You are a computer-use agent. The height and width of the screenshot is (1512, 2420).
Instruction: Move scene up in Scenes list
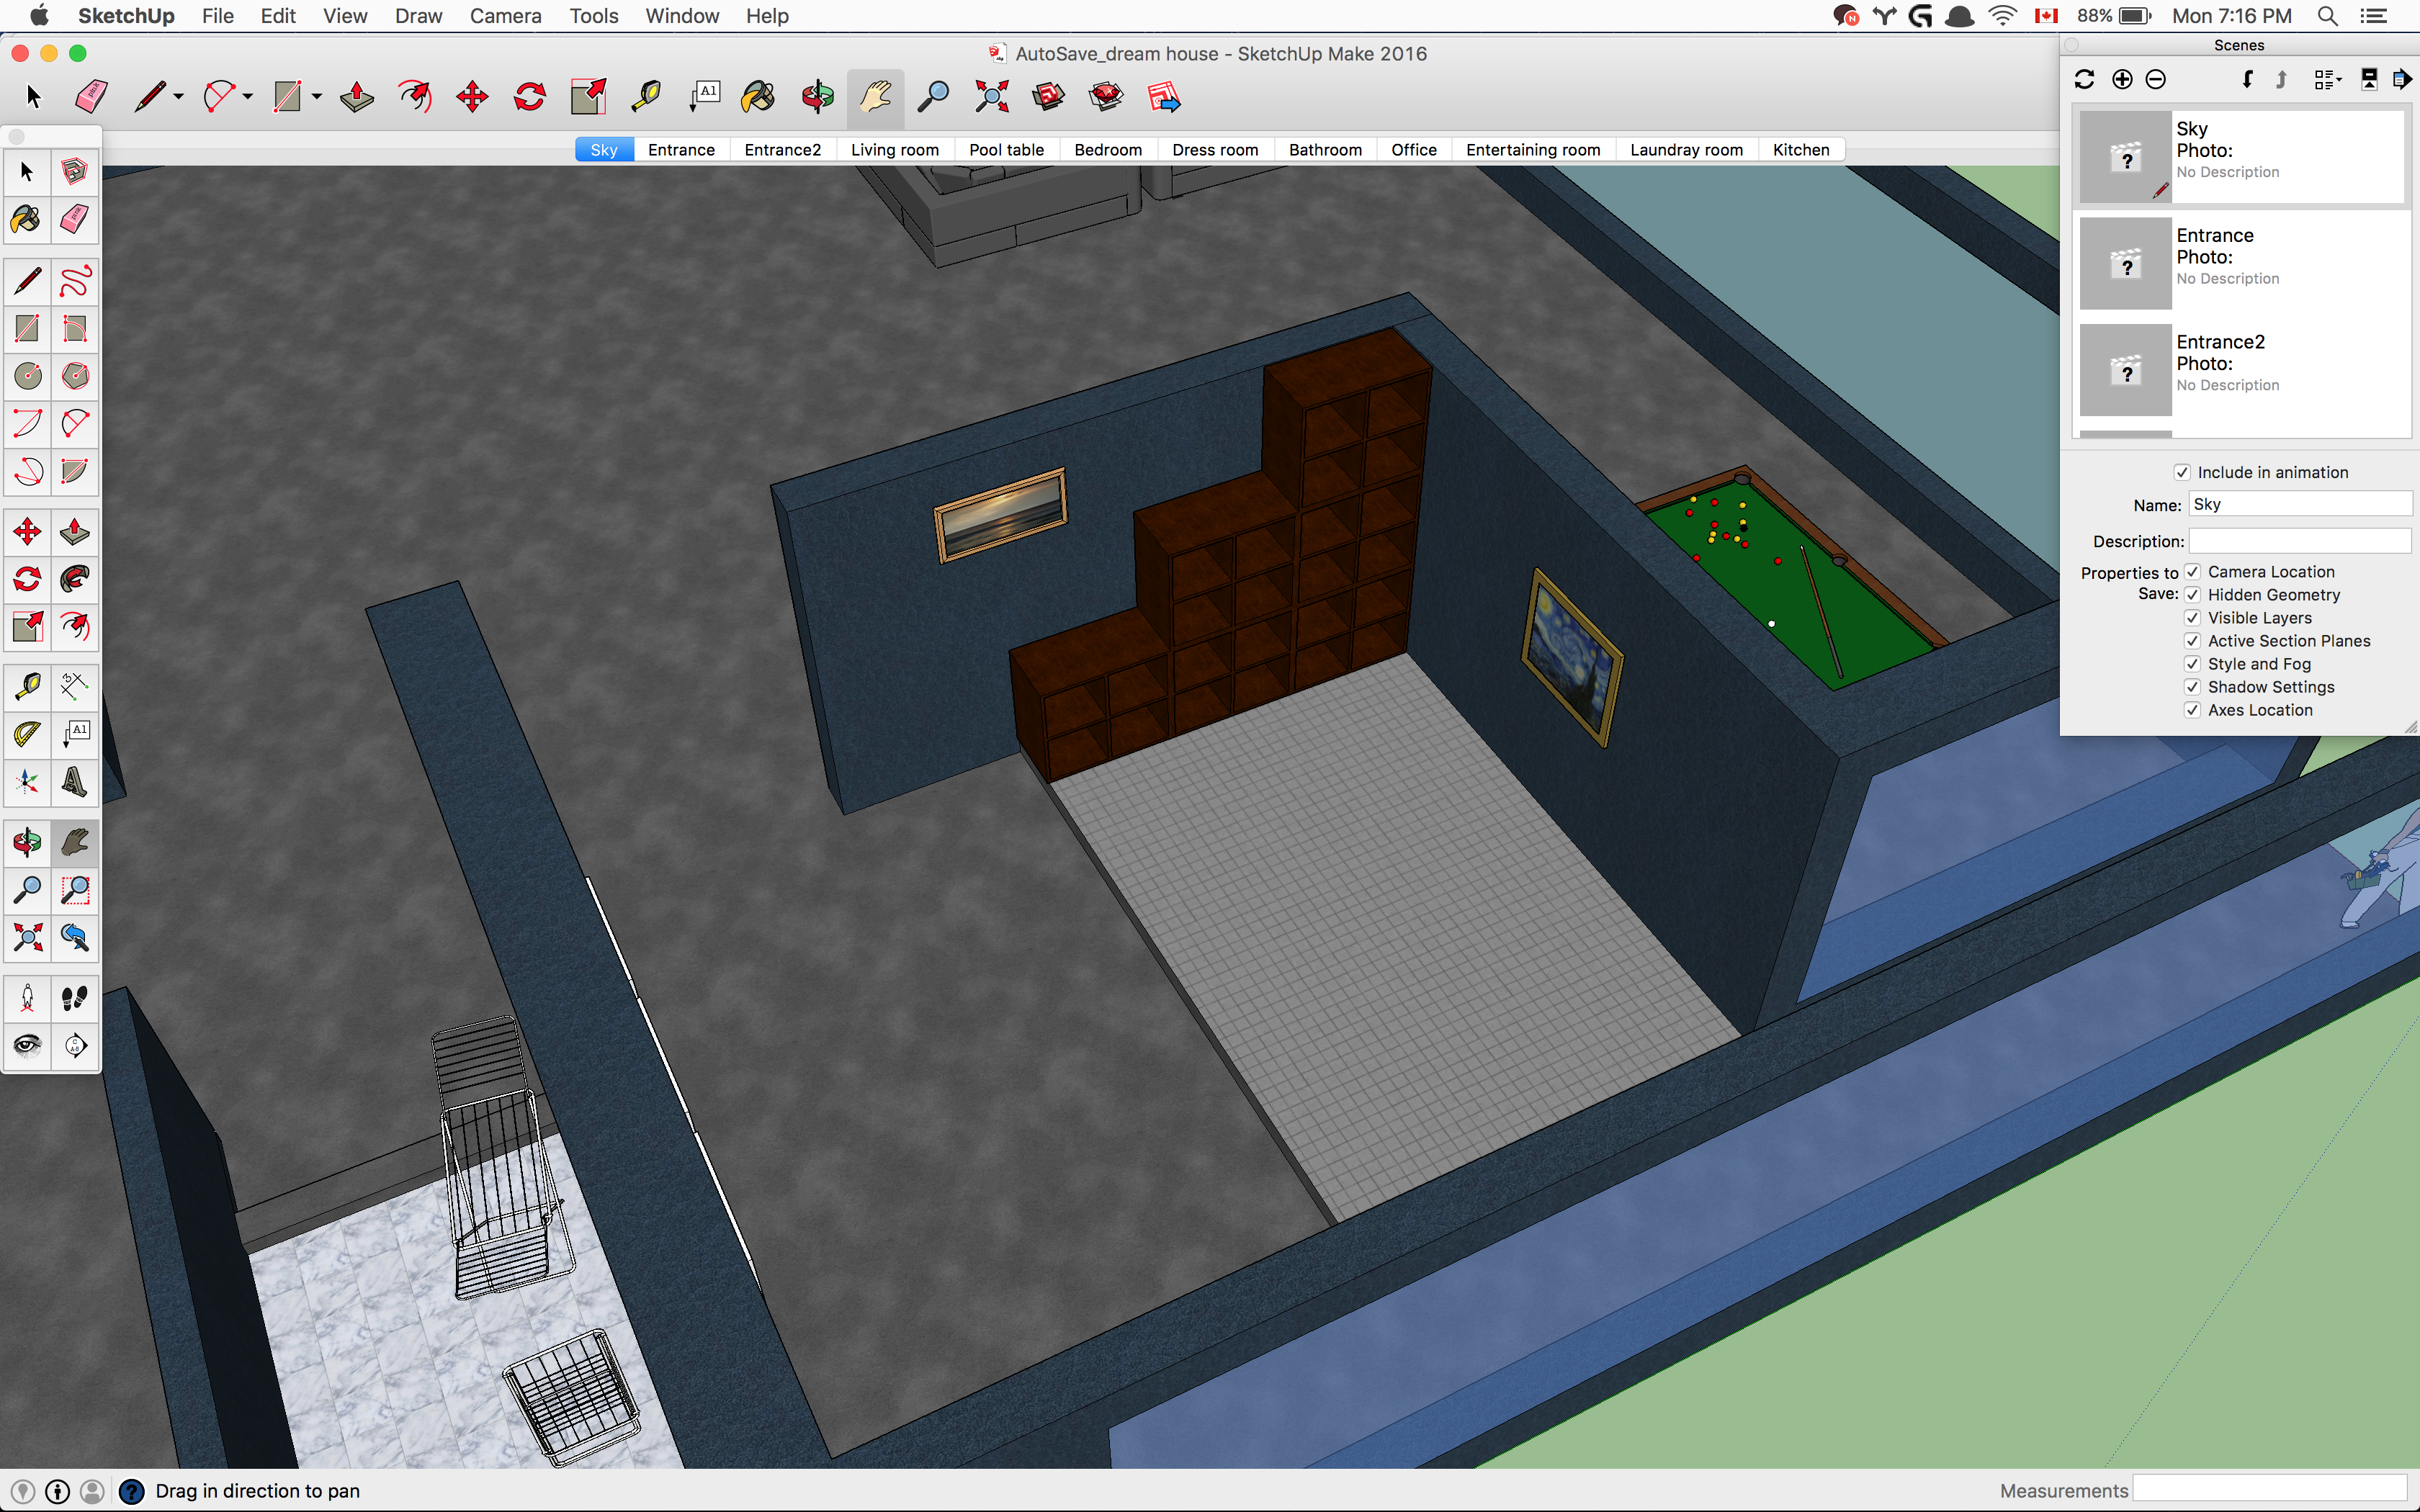2281,80
